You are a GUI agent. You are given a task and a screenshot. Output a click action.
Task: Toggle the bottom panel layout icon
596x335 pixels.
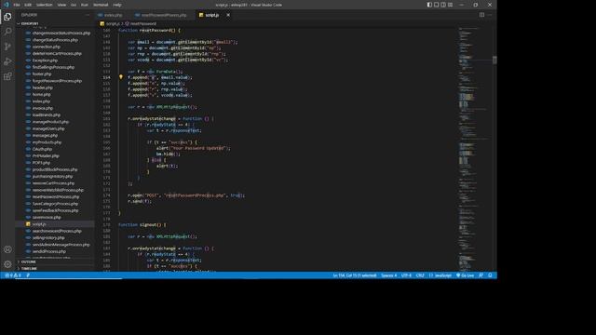point(437,5)
